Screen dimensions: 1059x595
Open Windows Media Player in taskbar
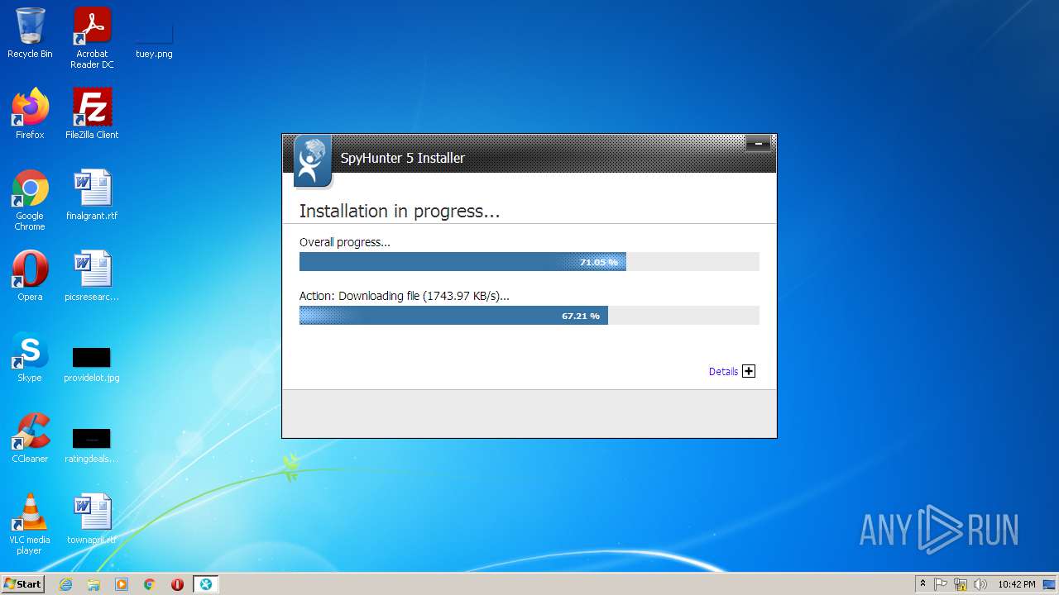(x=122, y=584)
